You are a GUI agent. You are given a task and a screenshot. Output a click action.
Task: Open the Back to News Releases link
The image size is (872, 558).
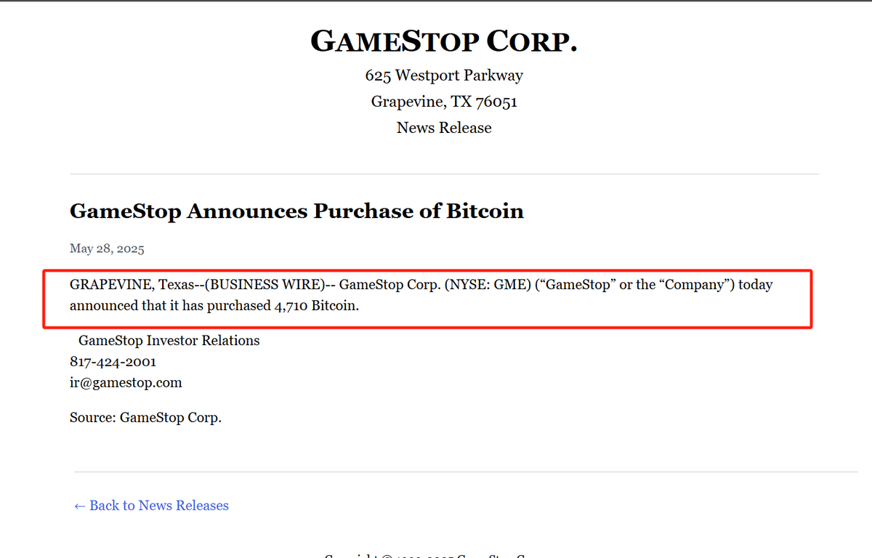(x=151, y=506)
